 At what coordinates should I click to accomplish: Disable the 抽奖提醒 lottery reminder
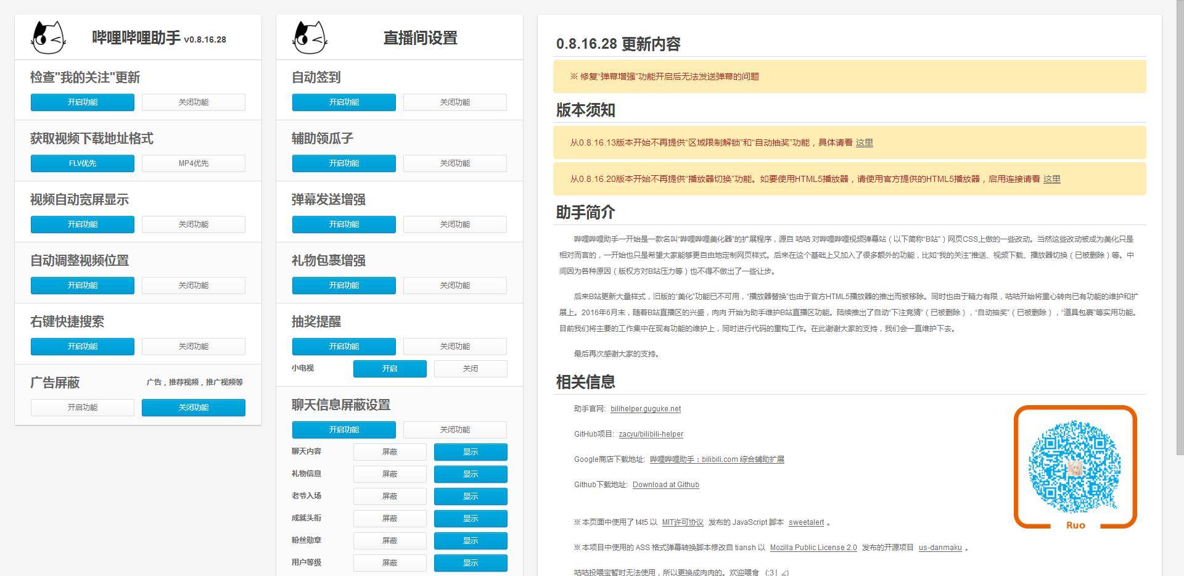[454, 346]
